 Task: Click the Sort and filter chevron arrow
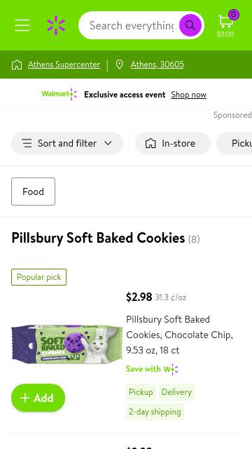[108, 143]
